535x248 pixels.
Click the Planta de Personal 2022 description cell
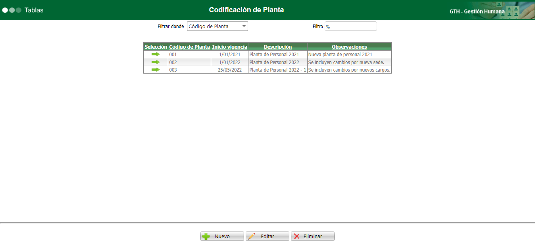(274, 62)
